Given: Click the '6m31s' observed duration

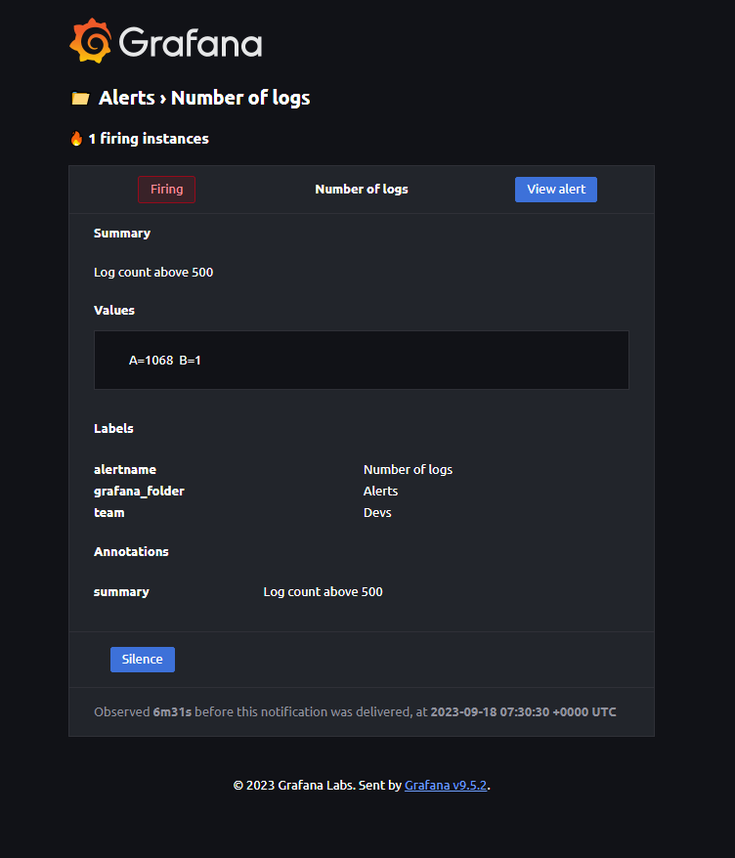Looking at the screenshot, I should click(x=172, y=711).
